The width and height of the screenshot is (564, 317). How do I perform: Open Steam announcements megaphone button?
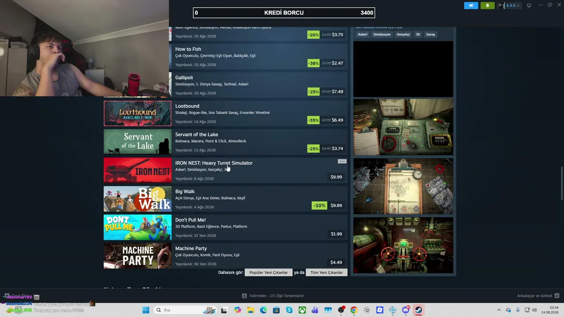471,6
